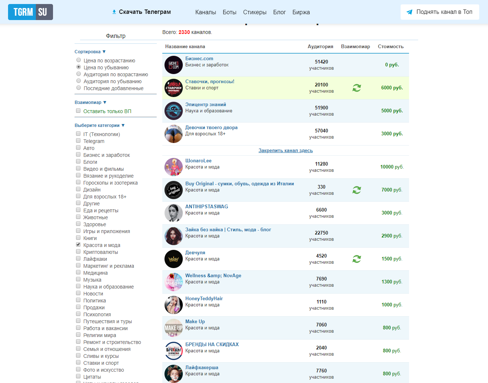The width and height of the screenshot is (488, 383).
Task: Click the 10000 руб. price of ШопаroLee
Action: 392,167
